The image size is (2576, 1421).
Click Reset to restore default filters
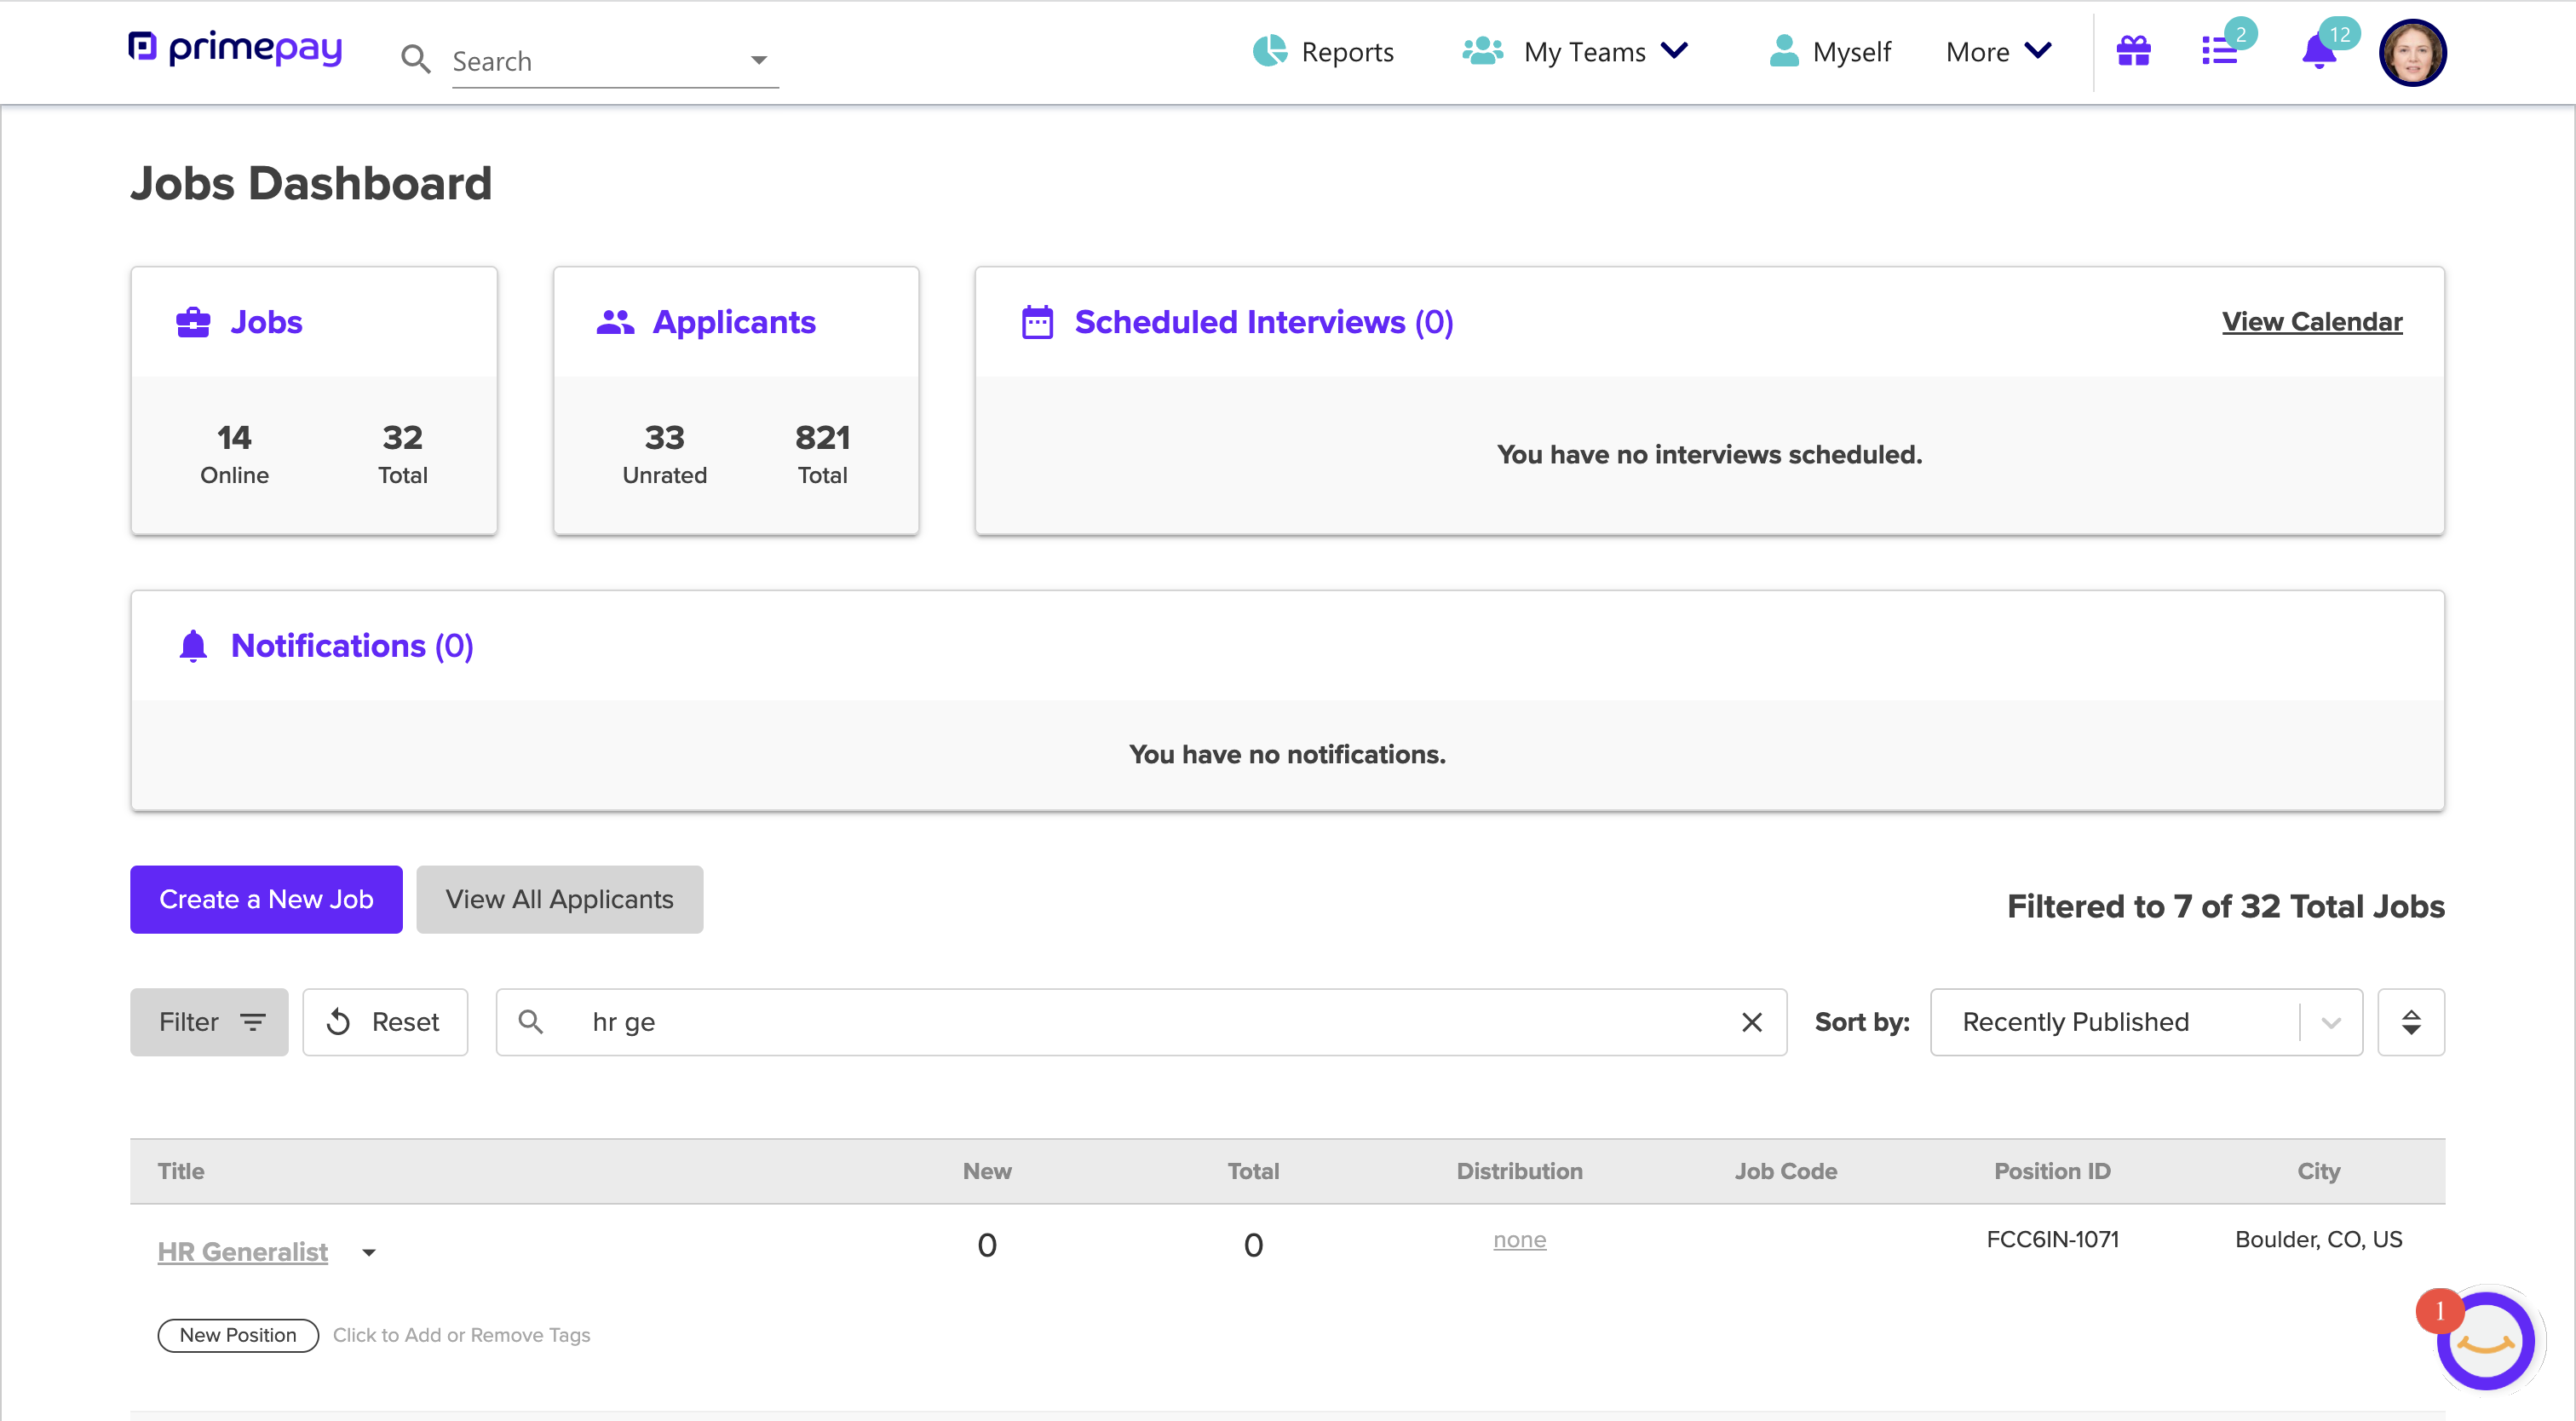[x=385, y=1021]
